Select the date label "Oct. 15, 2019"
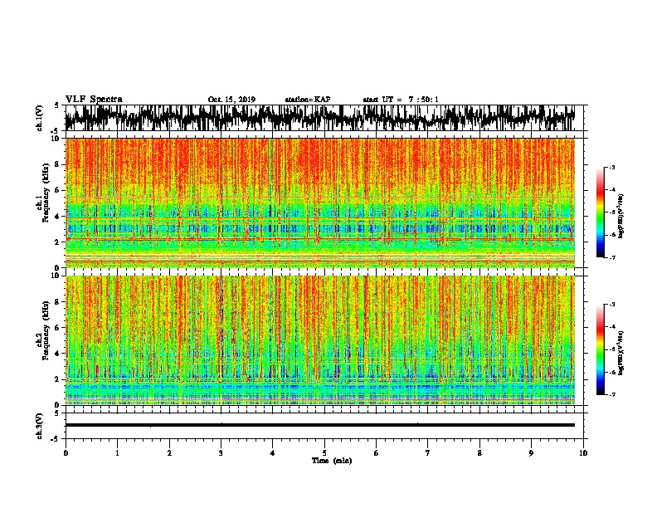This screenshot has height=508, width=657. (231, 100)
